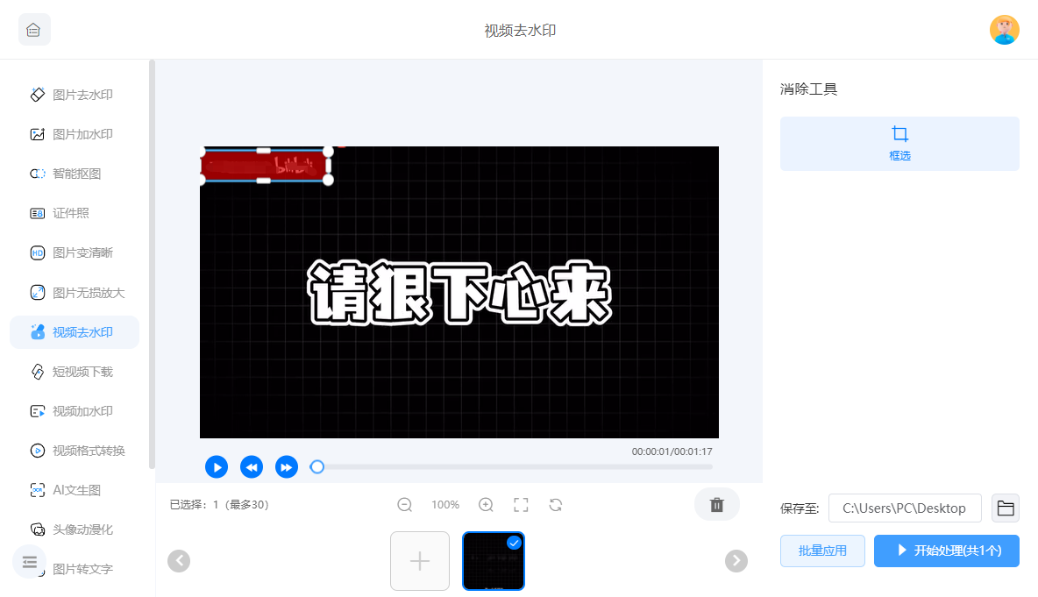Click the video progress slider handle
The height and width of the screenshot is (597, 1038).
[x=317, y=467]
